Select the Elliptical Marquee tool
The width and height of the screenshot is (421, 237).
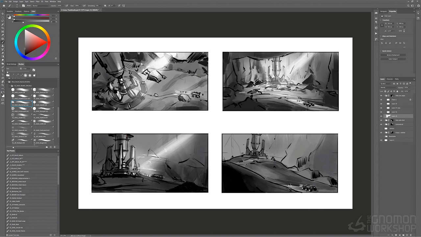[x=3, y=17]
